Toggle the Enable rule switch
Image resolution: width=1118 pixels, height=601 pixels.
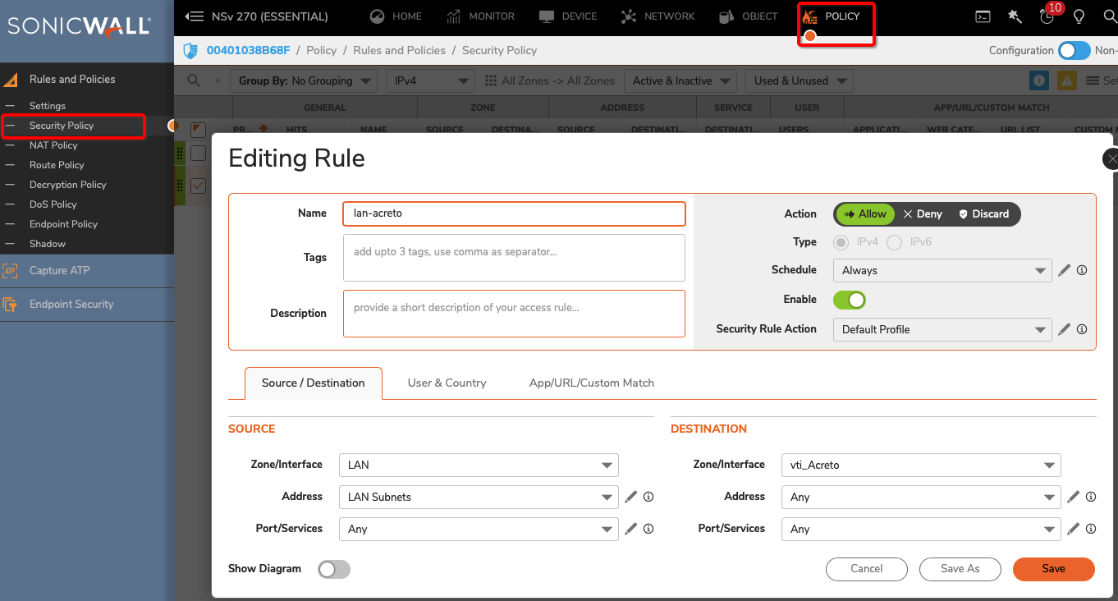tap(850, 300)
